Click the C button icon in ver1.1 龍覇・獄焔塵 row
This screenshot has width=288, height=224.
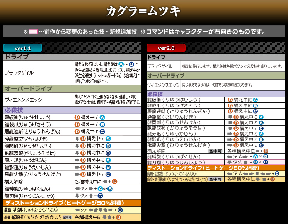(x=120, y=210)
